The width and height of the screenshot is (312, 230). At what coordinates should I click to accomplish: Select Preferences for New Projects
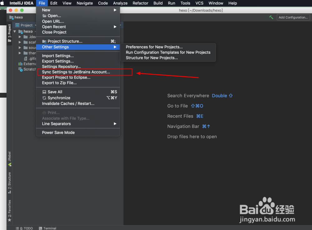(x=168, y=47)
